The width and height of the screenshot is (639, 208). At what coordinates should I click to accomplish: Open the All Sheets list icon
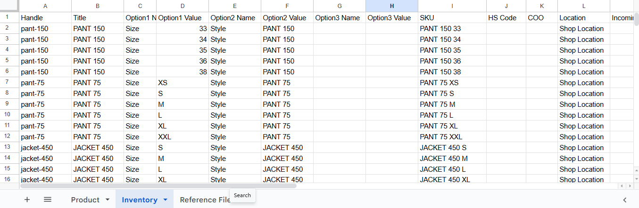tap(48, 200)
